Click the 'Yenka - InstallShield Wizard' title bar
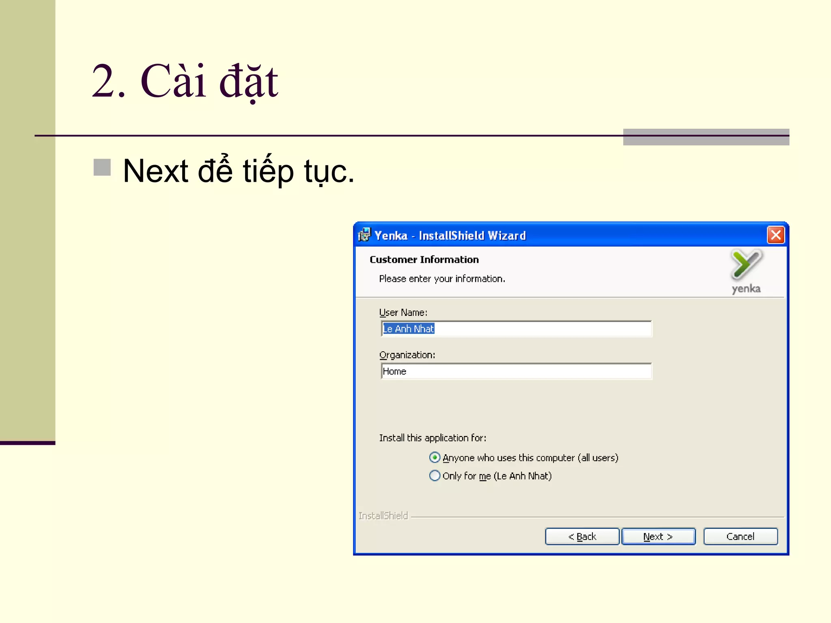 tap(571, 235)
